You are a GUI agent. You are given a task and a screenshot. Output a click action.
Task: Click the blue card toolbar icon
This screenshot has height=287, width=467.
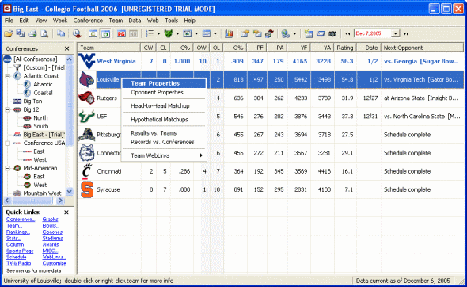coord(321,34)
